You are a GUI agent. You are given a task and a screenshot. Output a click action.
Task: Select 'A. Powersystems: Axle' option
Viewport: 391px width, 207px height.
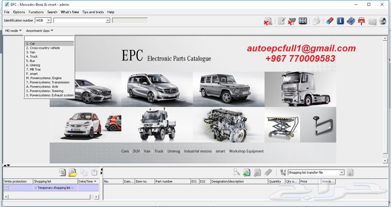(49, 87)
